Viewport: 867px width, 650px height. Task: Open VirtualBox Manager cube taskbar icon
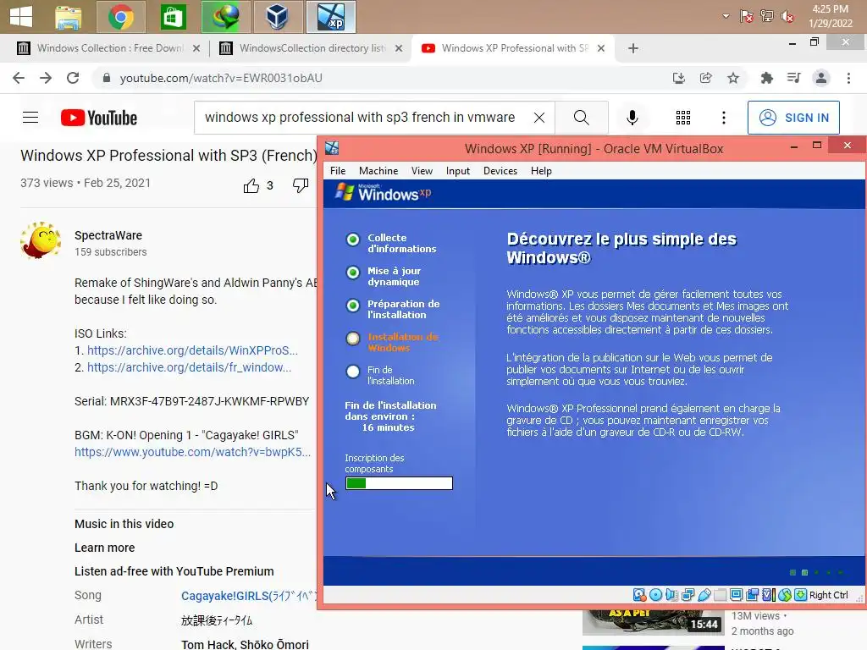tap(278, 17)
